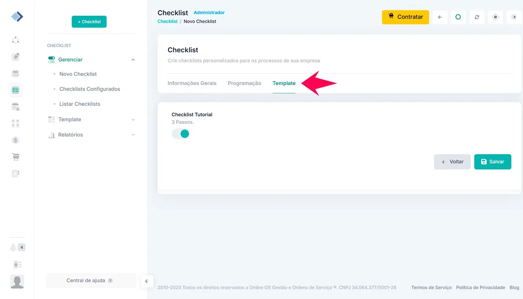Screen dimensions: 523x299
Task: Click the search magnifier icon in header
Action: (x=458, y=17)
